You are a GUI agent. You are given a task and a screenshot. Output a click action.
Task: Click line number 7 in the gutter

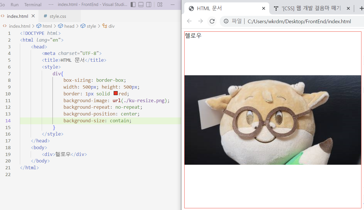pos(9,74)
